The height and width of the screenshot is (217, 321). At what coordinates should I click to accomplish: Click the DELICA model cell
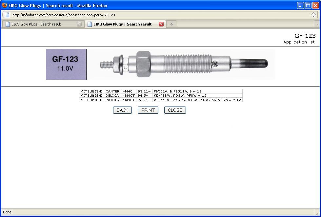point(112,95)
